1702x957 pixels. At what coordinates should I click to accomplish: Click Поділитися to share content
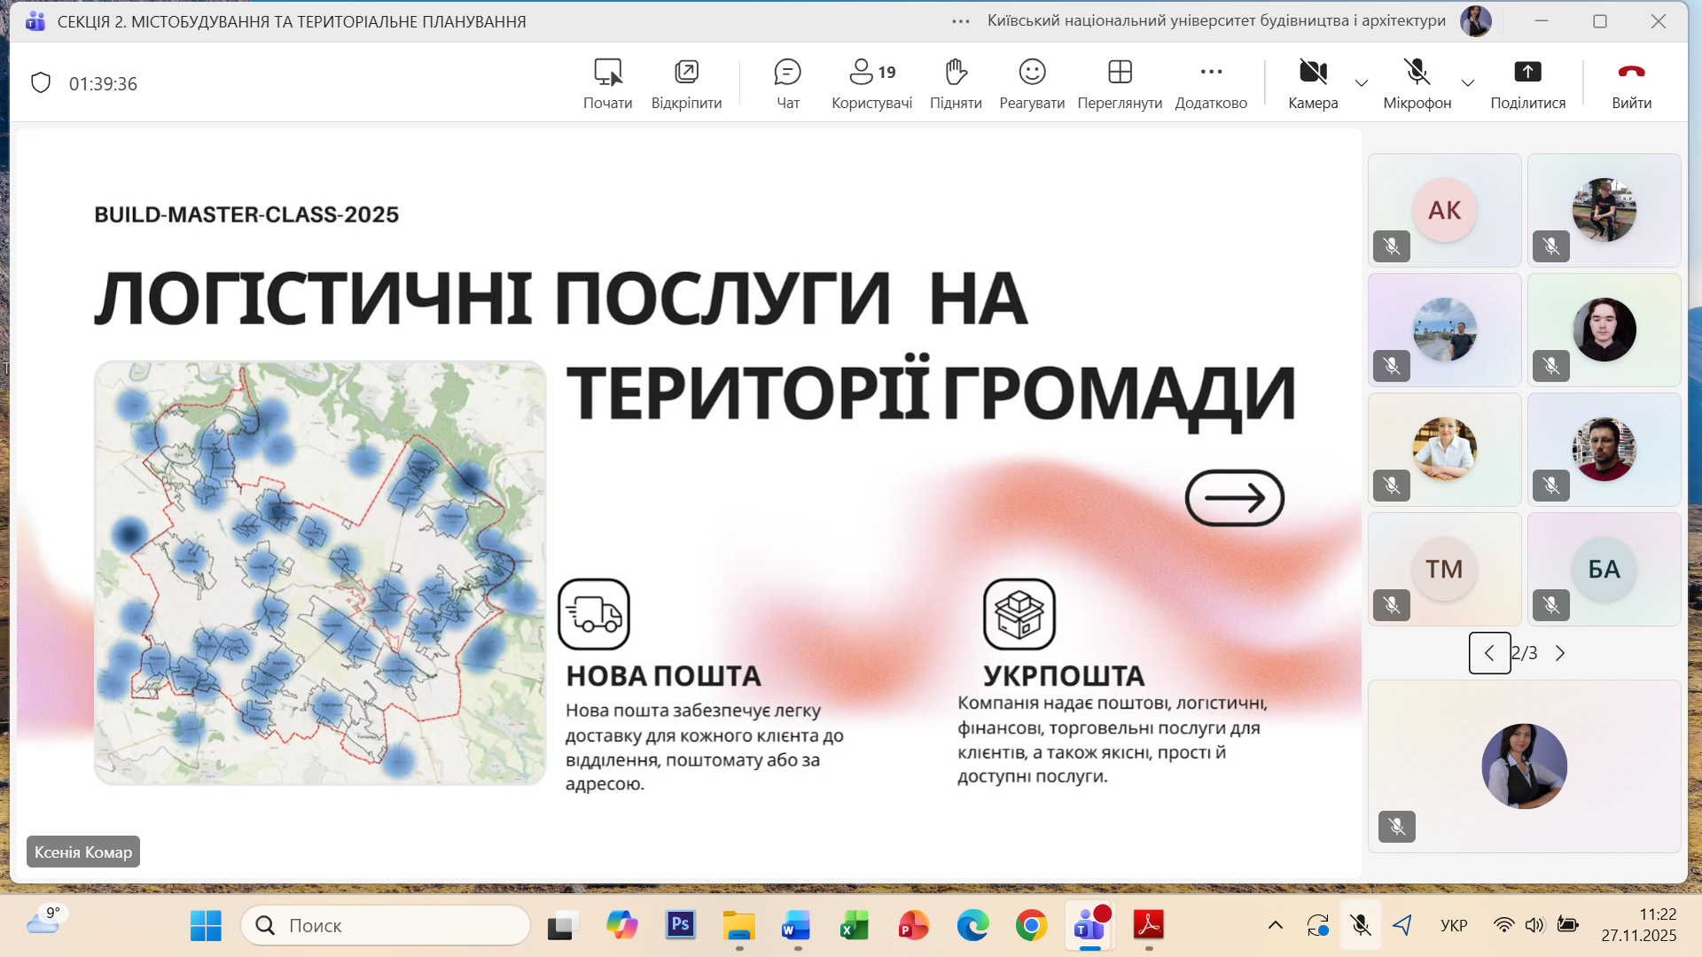point(1527,83)
